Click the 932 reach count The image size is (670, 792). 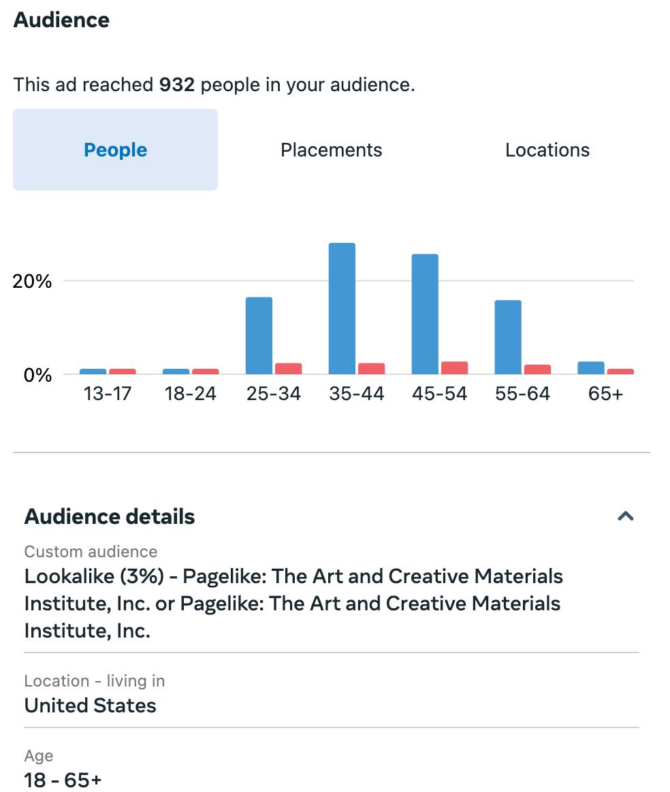coord(177,85)
